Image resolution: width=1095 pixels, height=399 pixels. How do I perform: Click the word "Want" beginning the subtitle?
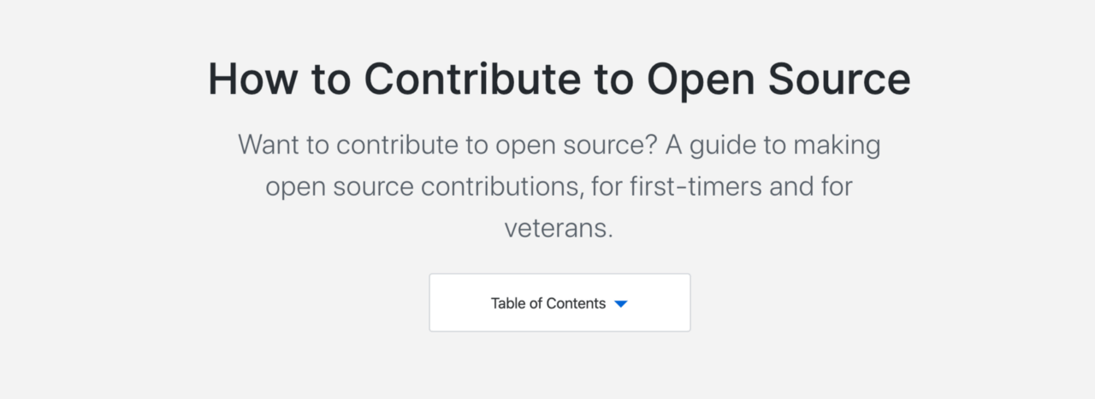tap(269, 144)
